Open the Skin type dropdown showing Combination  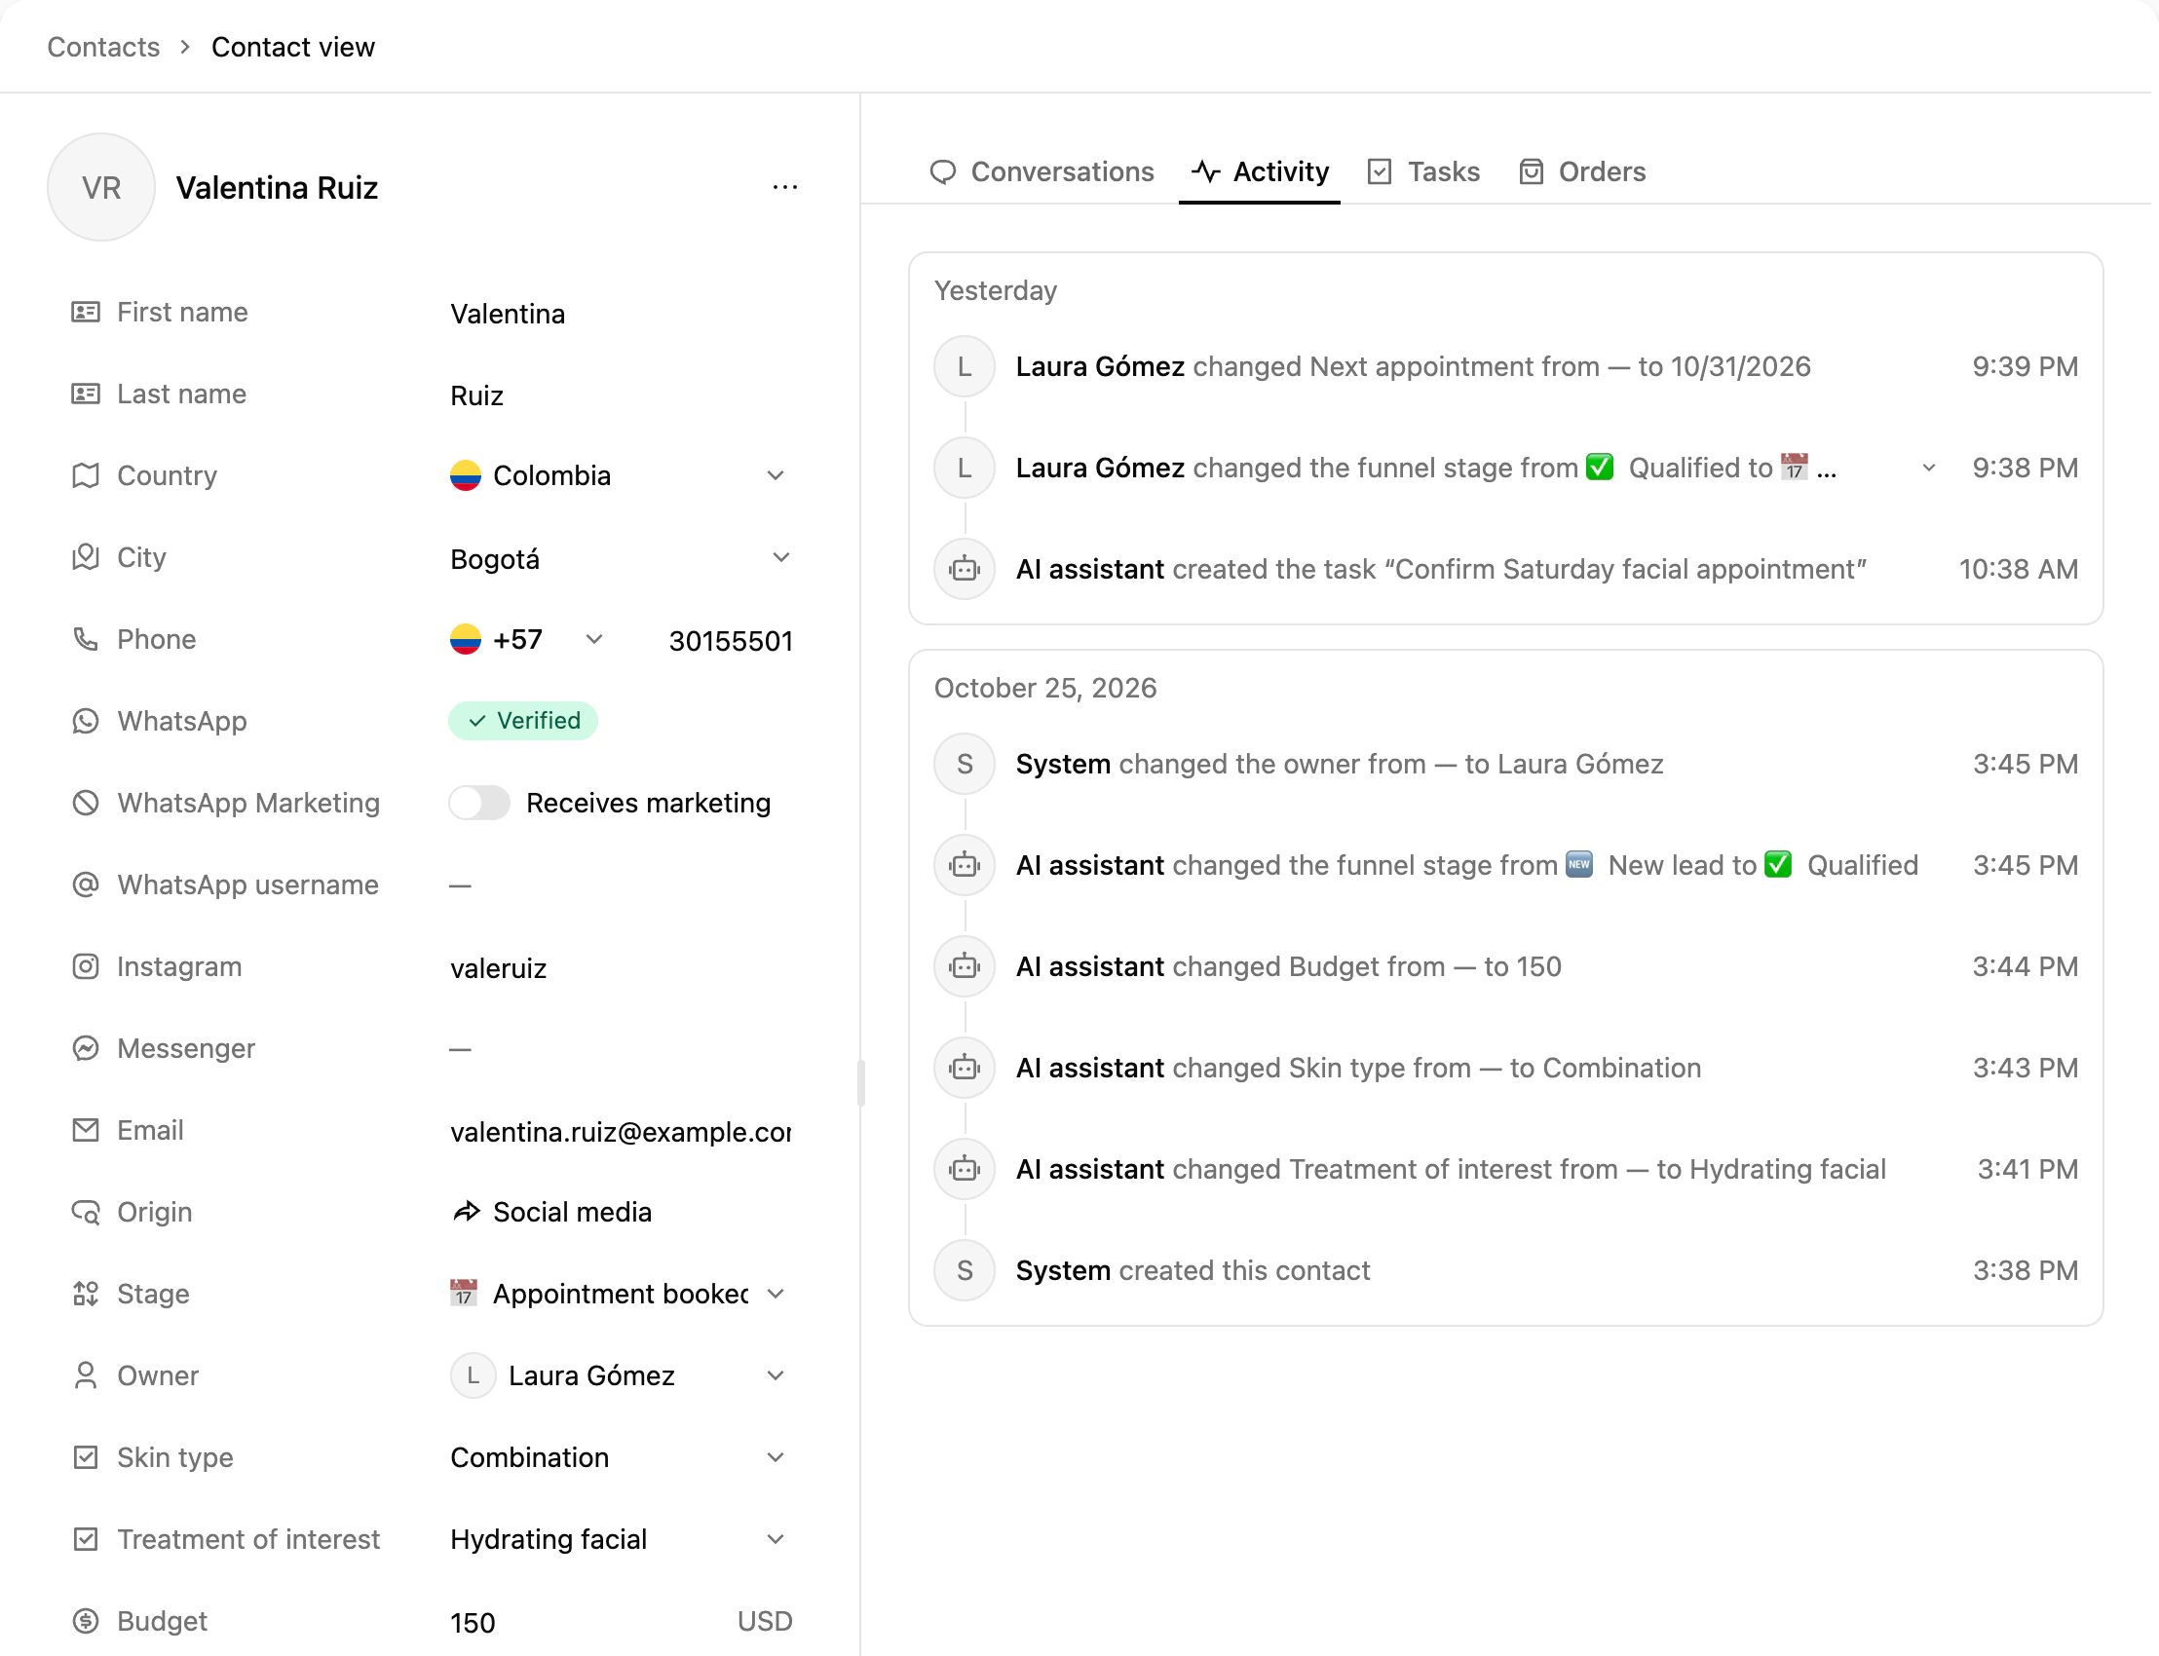coord(619,1457)
